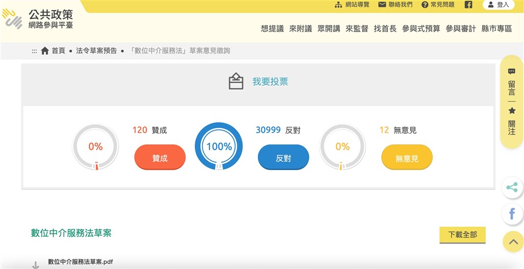The image size is (524, 269).
Task: Click the 公共政策 site title text
Action: (x=51, y=15)
